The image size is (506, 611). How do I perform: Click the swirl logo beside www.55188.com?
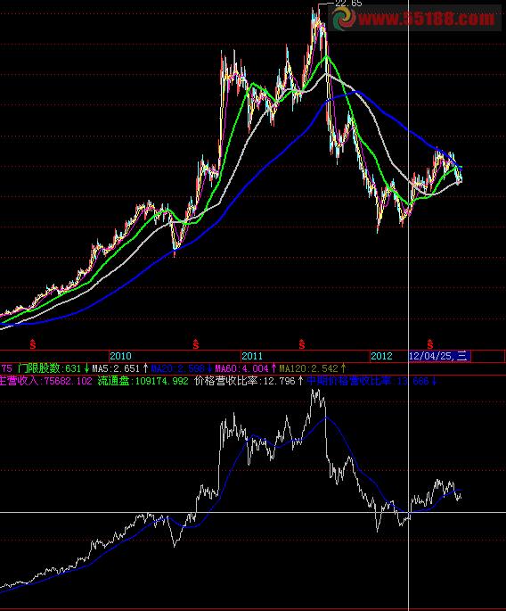(343, 18)
